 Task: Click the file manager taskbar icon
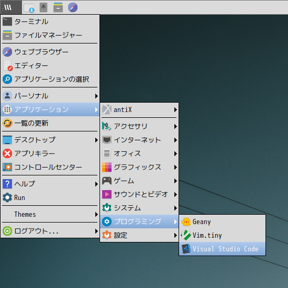point(58,7)
